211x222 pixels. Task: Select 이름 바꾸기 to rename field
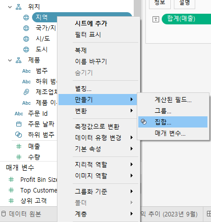pyautogui.click(x=91, y=61)
